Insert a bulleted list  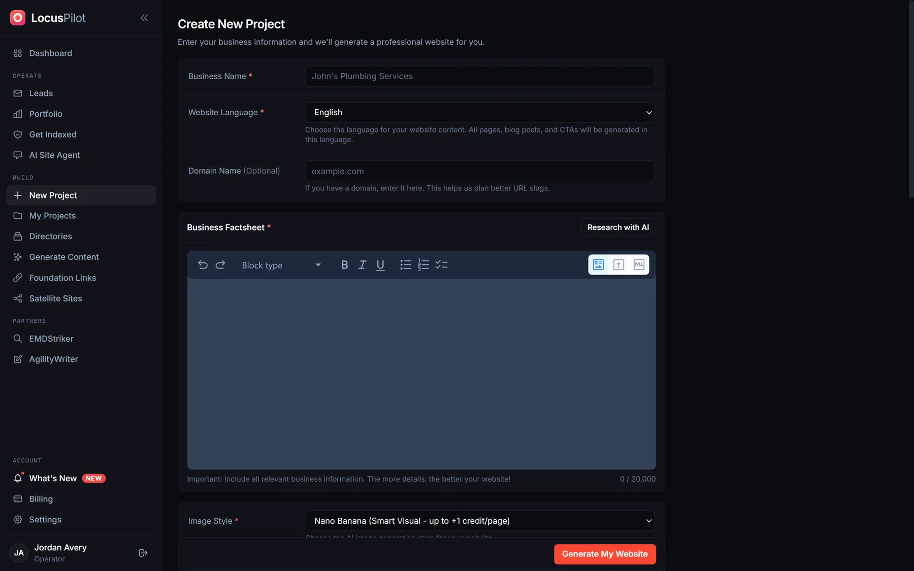[406, 265]
